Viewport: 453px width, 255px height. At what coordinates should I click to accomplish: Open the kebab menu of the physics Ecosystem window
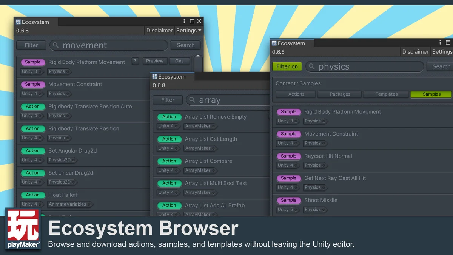440,43
